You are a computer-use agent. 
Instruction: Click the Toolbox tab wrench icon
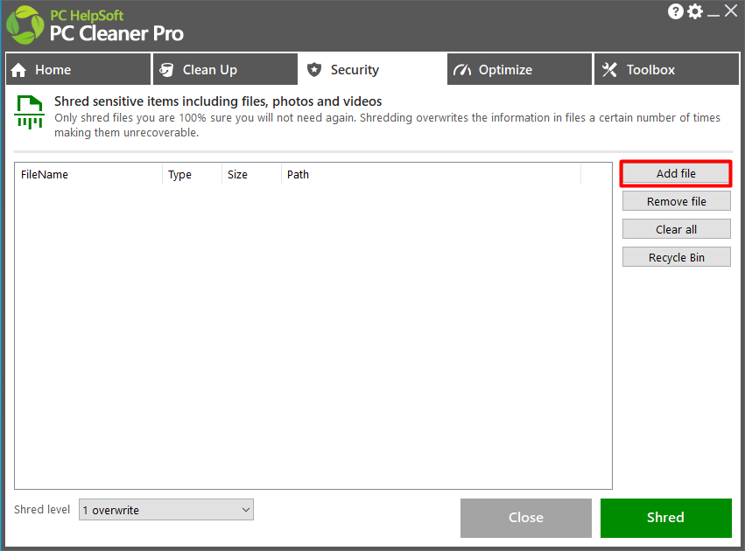609,70
